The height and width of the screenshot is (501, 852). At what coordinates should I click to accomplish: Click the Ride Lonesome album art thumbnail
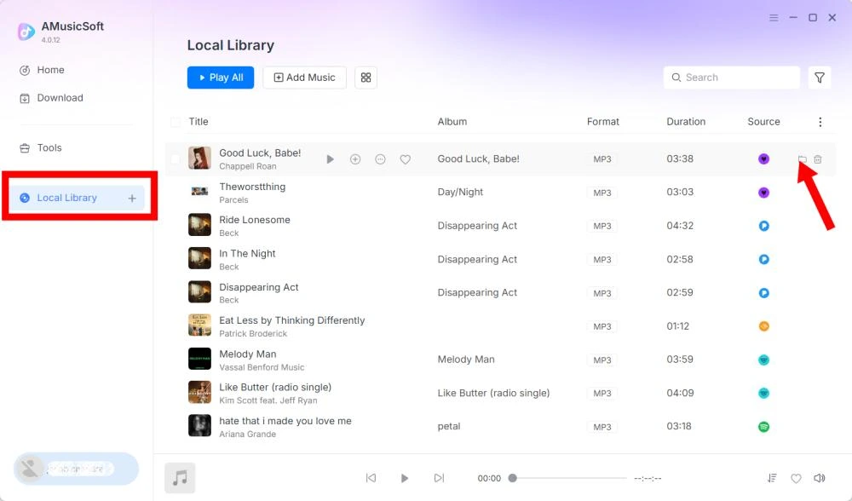[x=199, y=224]
